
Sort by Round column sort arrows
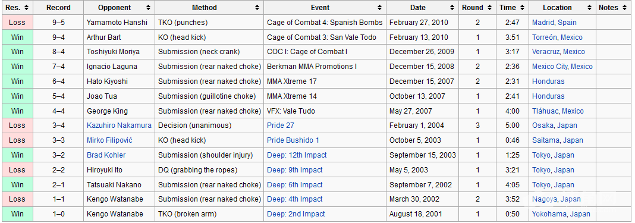tap(489, 8)
